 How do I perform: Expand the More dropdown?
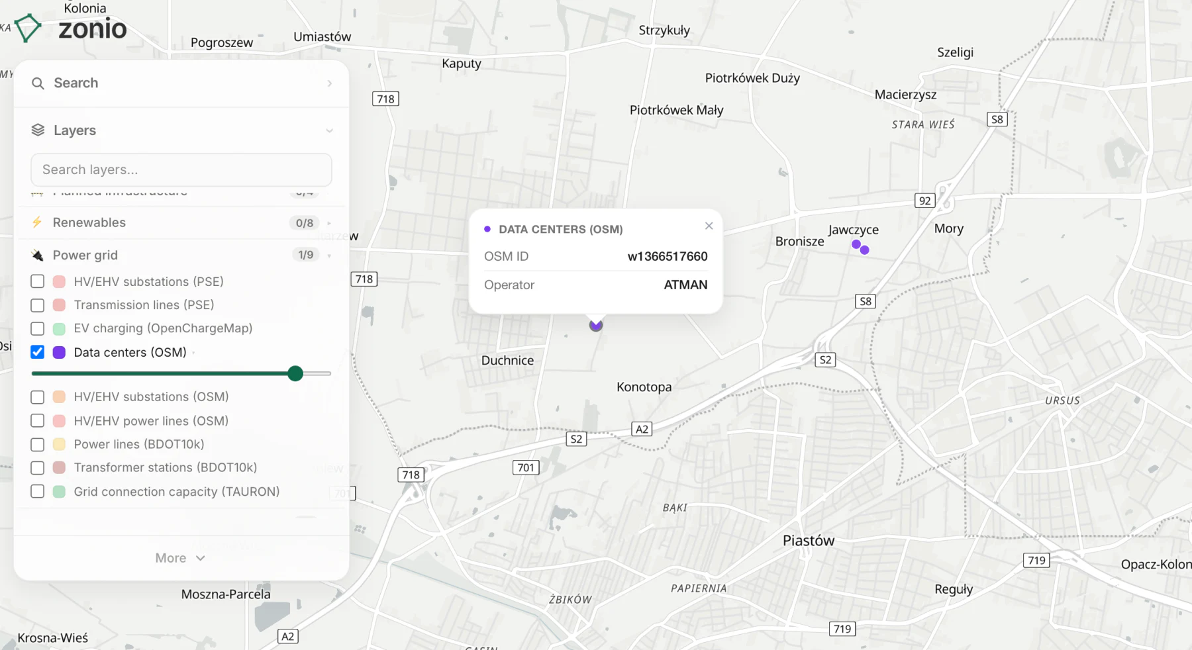[x=181, y=558]
